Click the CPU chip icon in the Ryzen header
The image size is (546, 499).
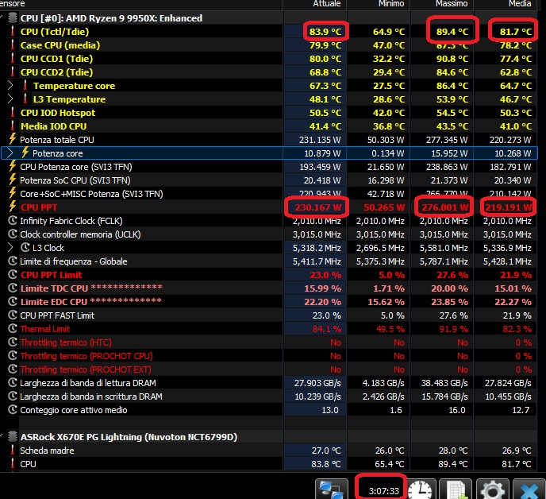click(13, 17)
